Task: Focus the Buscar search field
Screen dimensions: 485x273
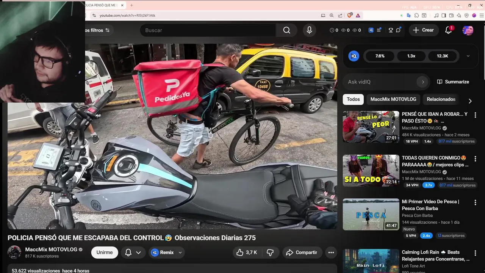Action: coord(208,30)
